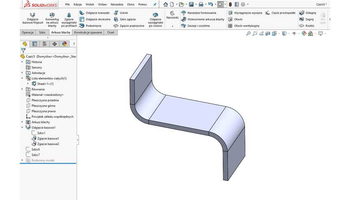Click the Save diskette icon
The width and height of the screenshot is (350, 200).
click(x=191, y=5)
